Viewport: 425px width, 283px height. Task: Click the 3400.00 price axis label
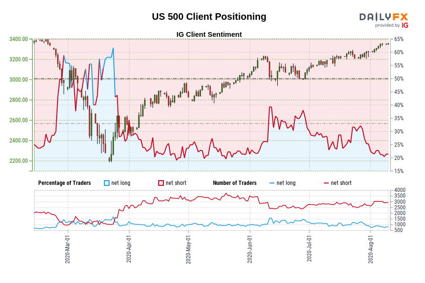[x=18, y=39]
